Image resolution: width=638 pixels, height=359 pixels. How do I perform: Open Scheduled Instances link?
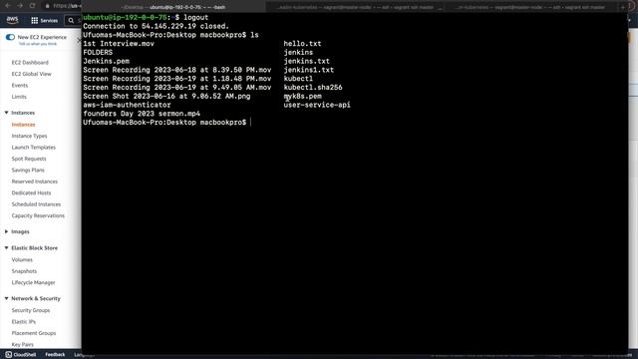[x=36, y=204]
